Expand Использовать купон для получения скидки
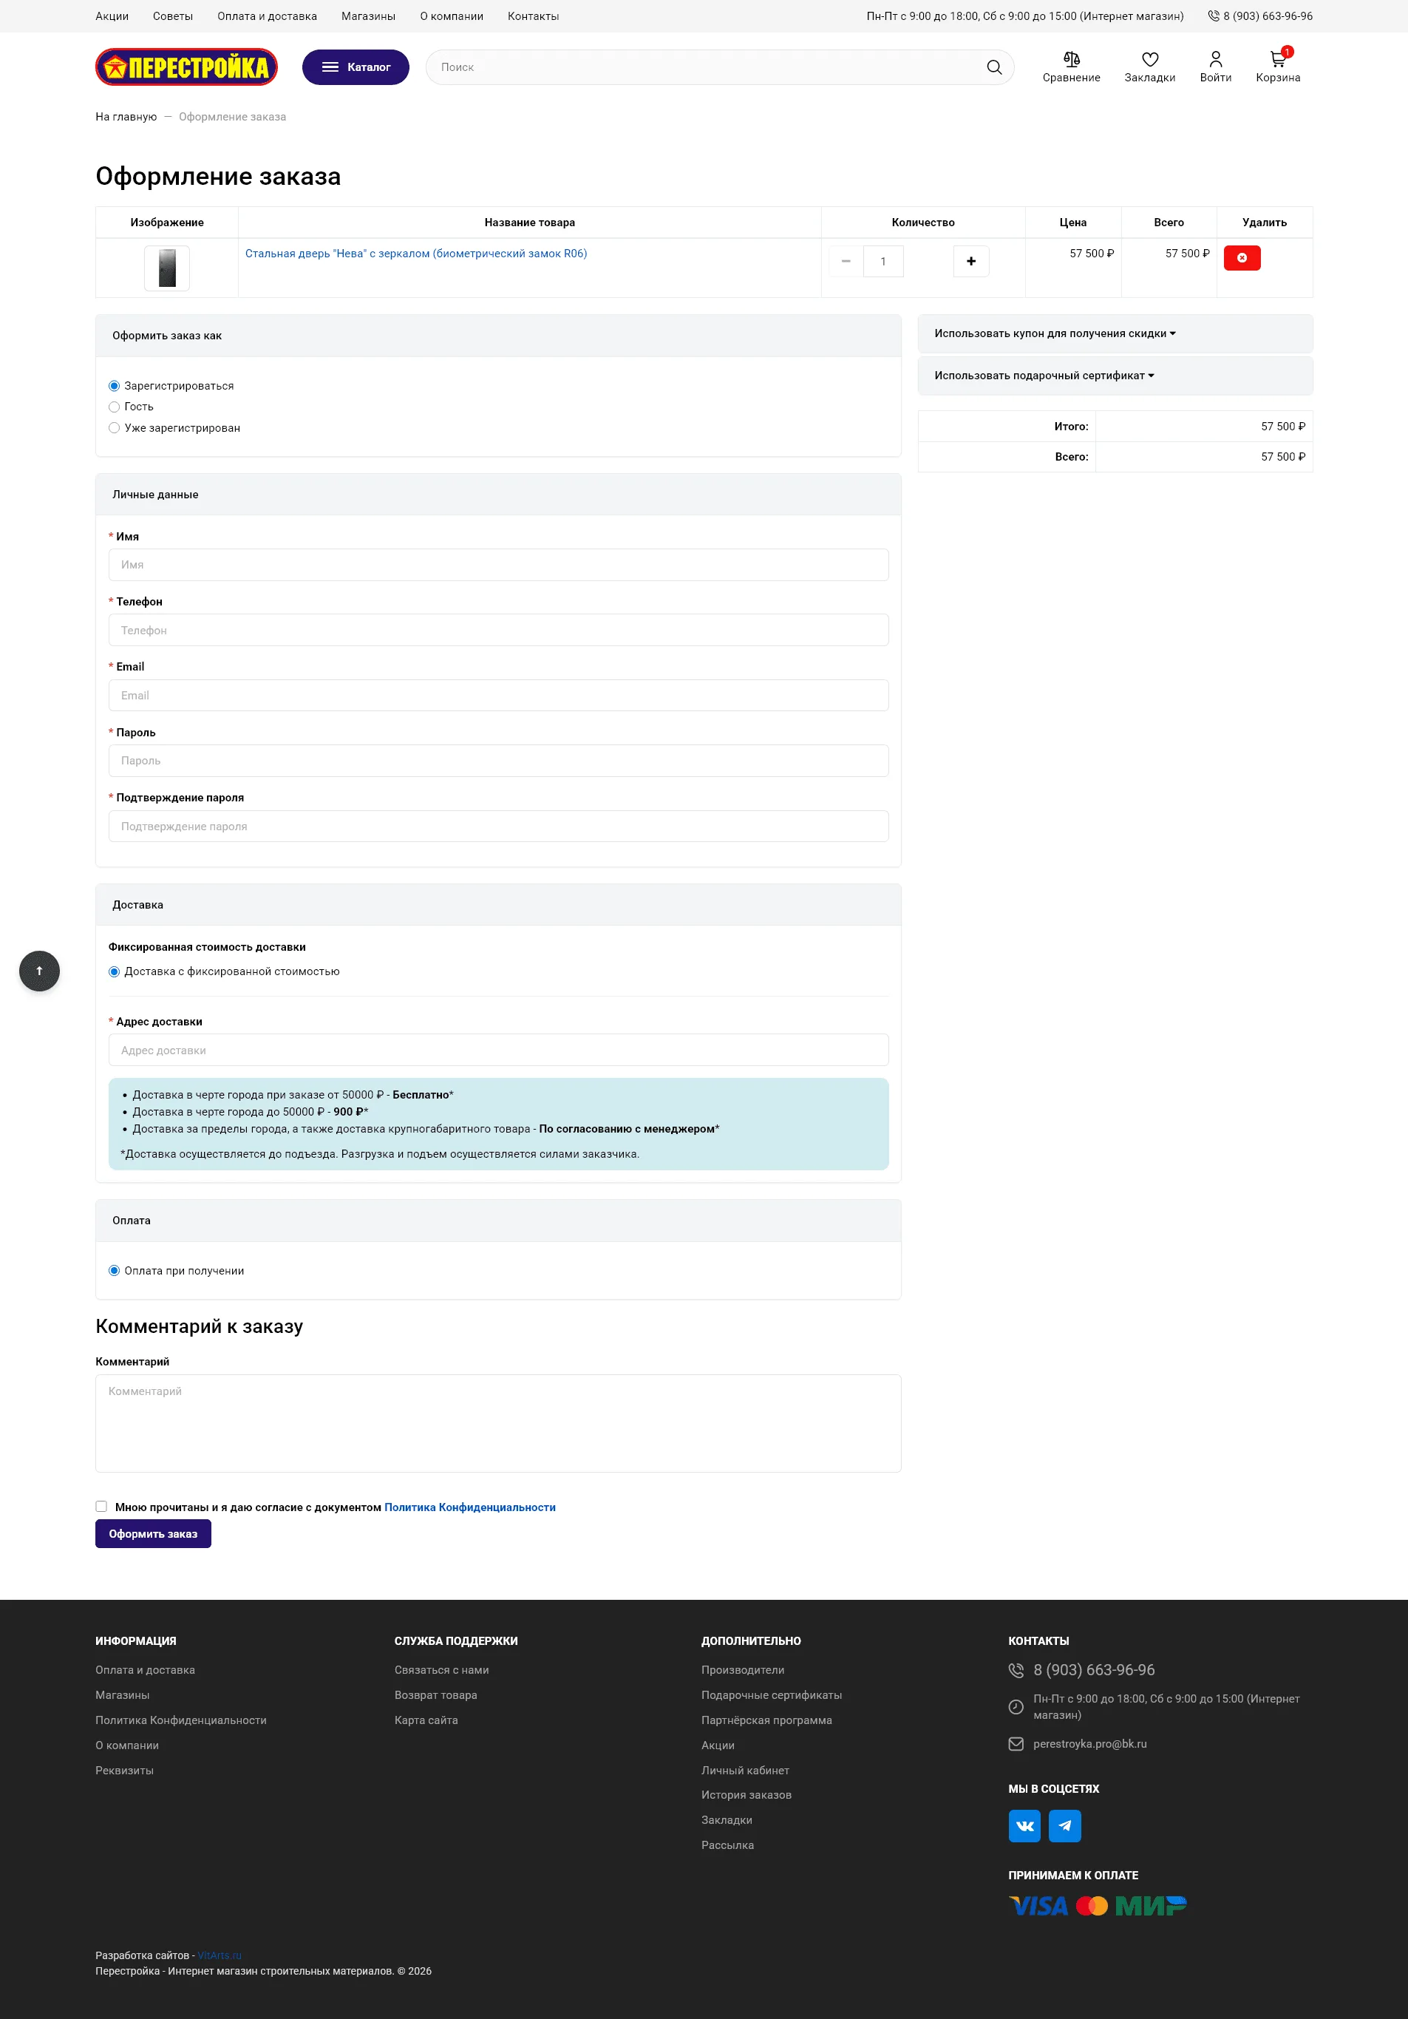 1055,333
